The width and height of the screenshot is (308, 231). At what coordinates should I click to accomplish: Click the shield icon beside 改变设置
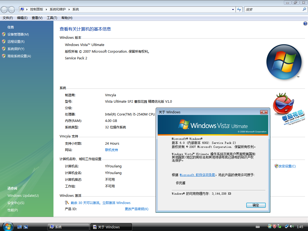[x=276, y=166]
